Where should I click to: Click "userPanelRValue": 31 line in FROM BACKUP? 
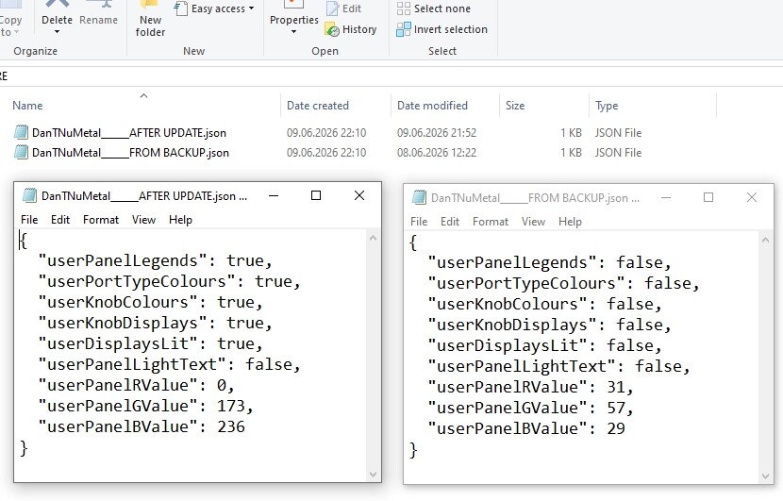pyautogui.click(x=531, y=387)
